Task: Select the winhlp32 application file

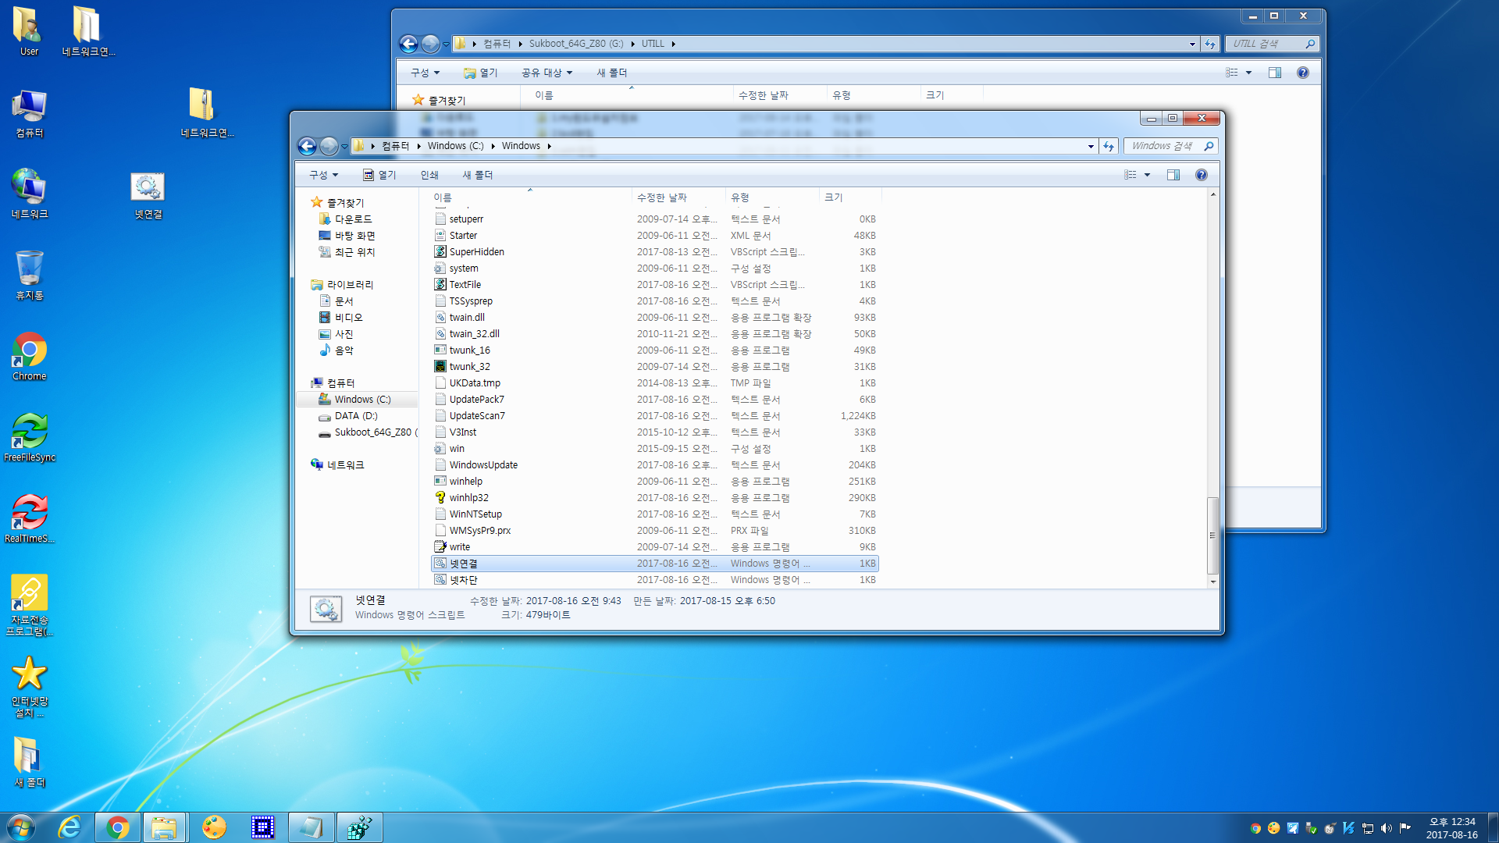Action: point(654,498)
